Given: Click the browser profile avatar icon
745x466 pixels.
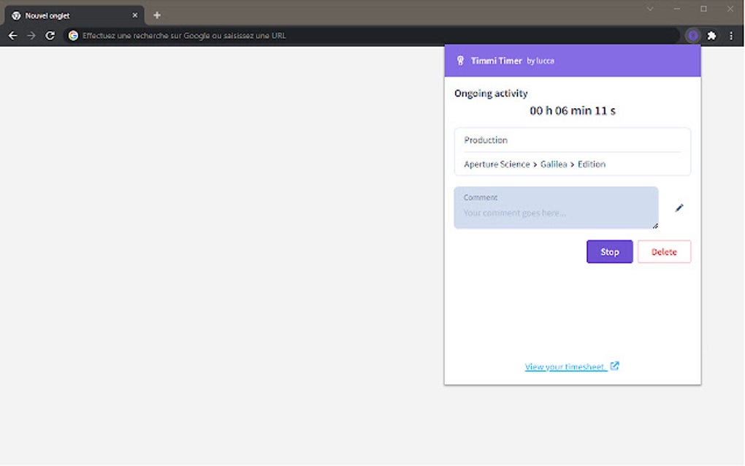Looking at the screenshot, I should coord(692,35).
